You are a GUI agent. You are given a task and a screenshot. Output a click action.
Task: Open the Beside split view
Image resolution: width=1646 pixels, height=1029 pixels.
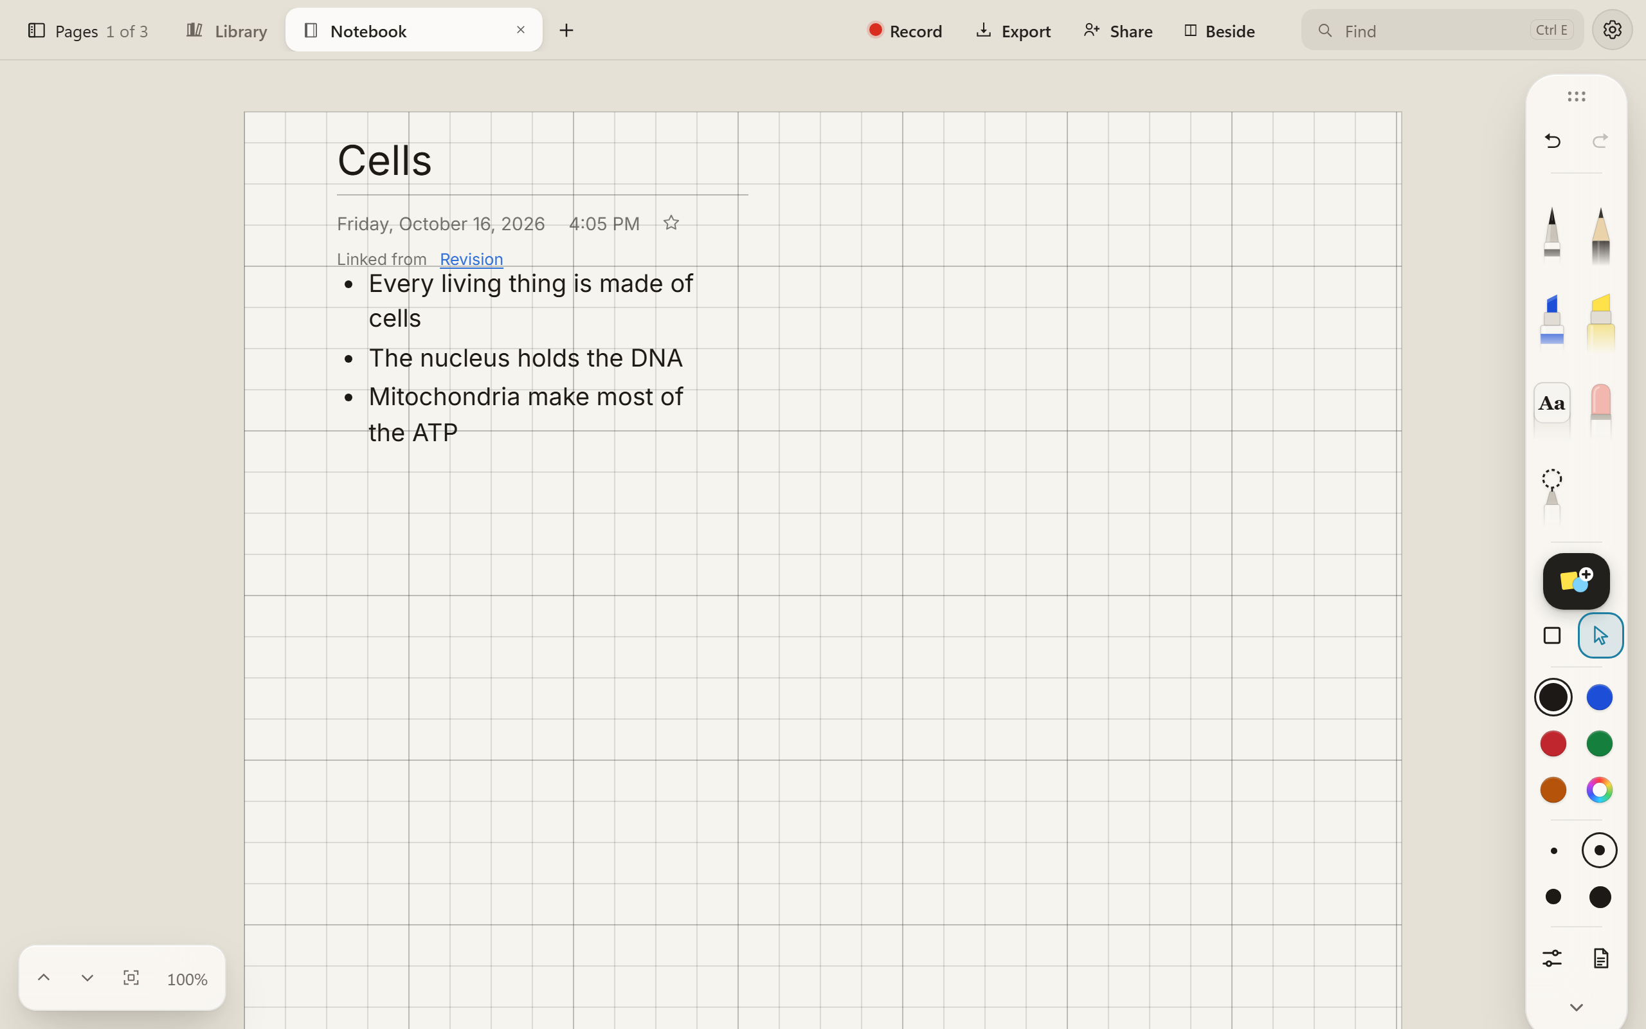1219,31
